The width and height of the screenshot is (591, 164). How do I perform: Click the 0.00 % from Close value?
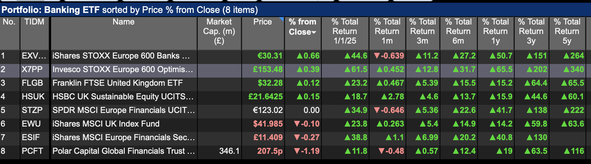pyautogui.click(x=312, y=110)
